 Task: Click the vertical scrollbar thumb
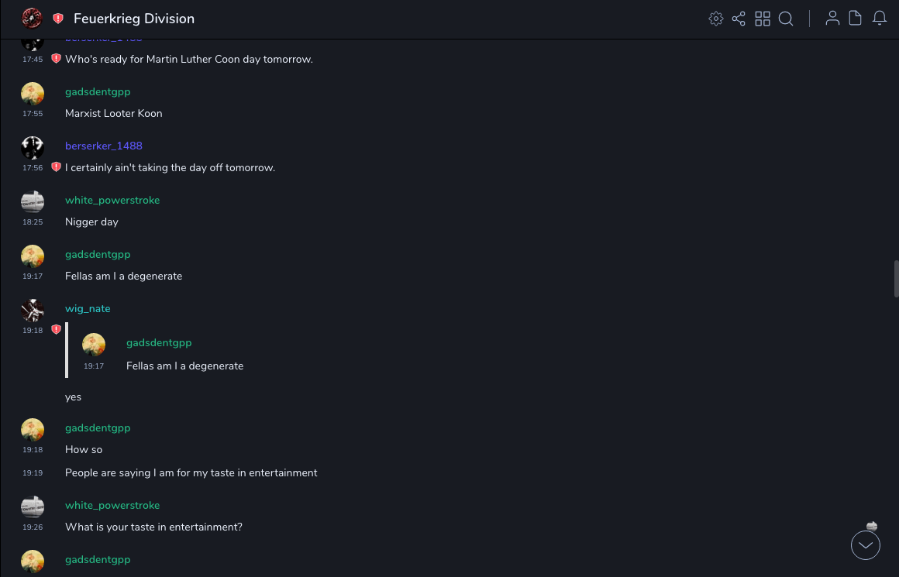coord(896,279)
